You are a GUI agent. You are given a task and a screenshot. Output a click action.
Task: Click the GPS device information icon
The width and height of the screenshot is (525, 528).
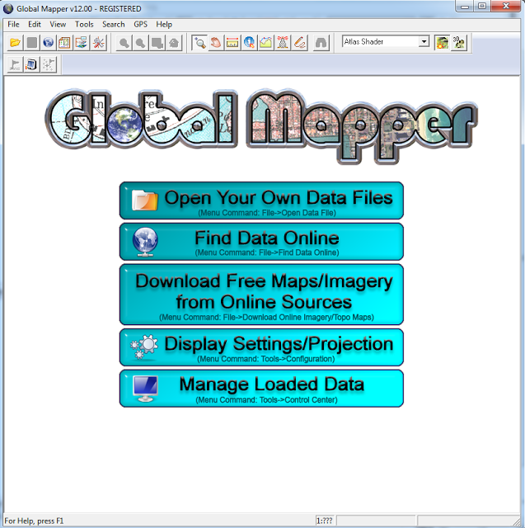coord(31,64)
